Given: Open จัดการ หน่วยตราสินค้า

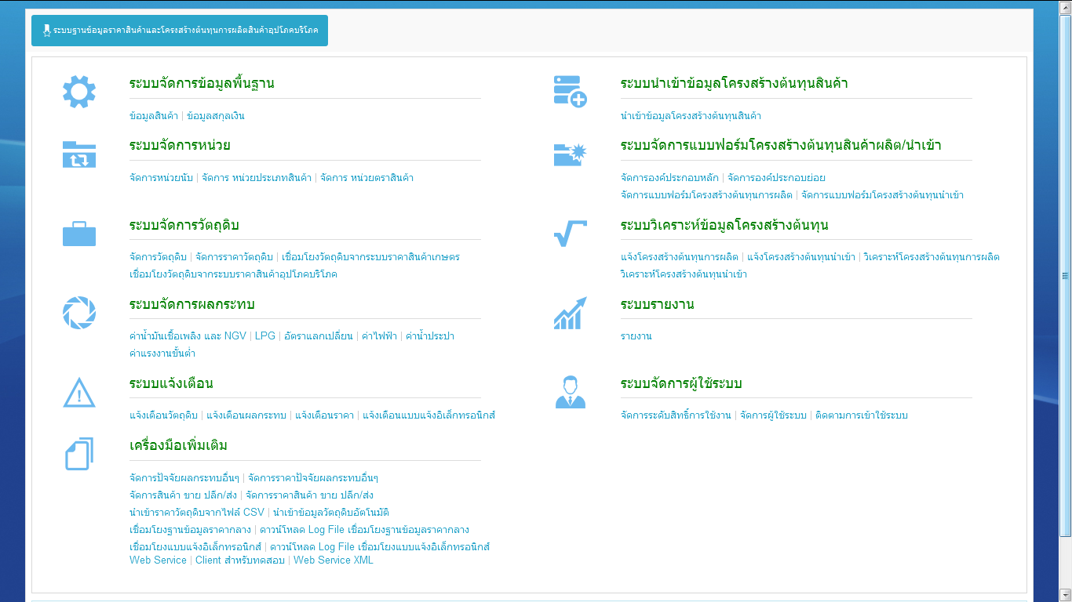Looking at the screenshot, I should pos(367,178).
